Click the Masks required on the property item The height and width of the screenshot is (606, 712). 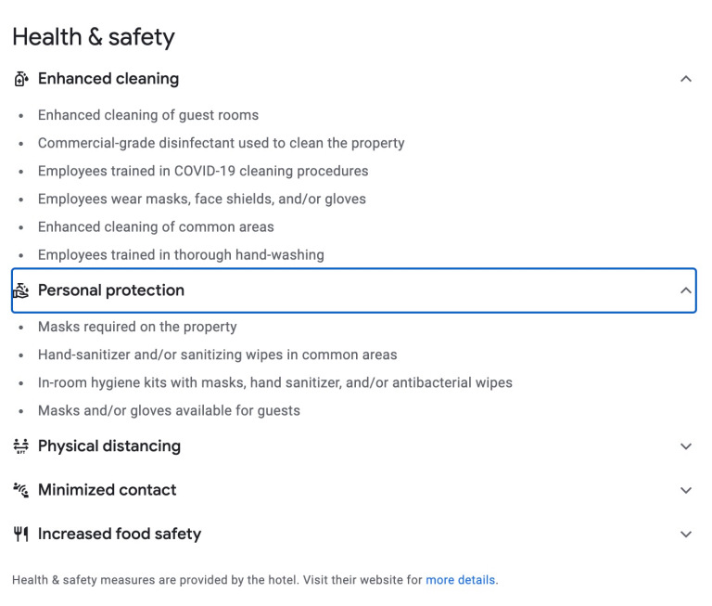[137, 327]
